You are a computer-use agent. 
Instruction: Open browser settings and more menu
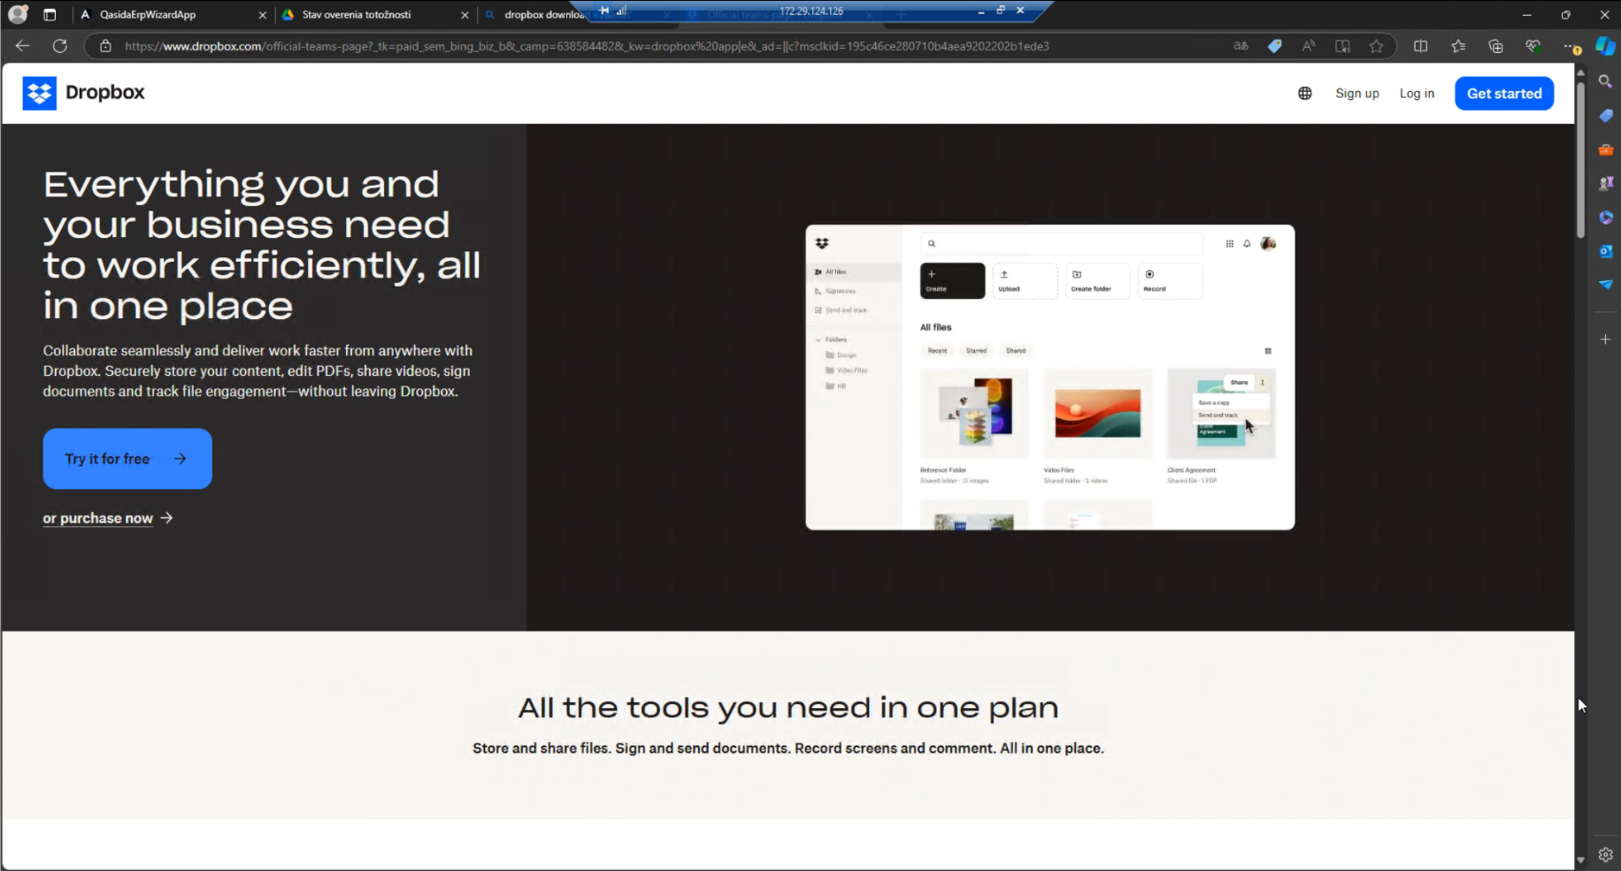click(1571, 46)
